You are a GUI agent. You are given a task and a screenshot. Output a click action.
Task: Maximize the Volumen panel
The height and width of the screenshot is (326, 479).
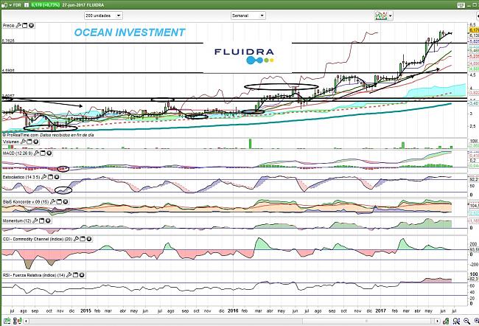(x=29, y=142)
